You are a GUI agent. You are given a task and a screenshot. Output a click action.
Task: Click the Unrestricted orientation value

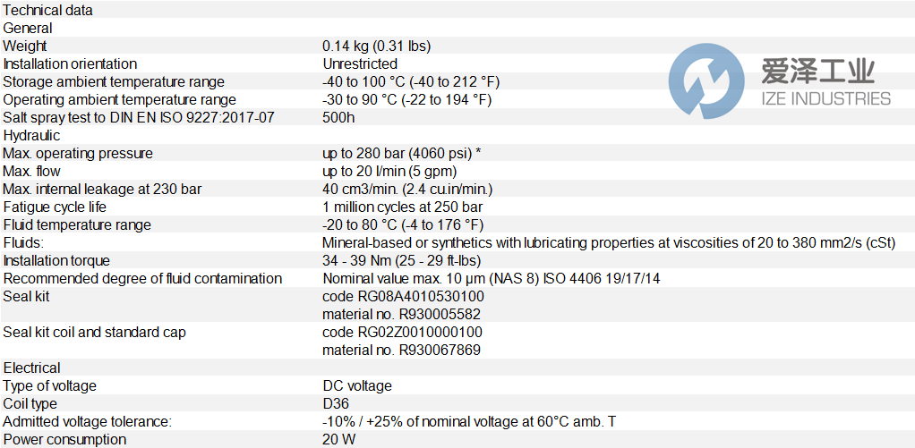pyautogui.click(x=360, y=63)
